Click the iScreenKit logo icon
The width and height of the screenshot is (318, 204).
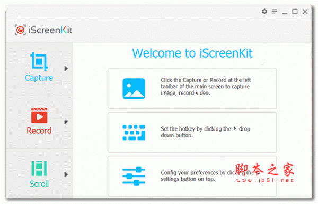[x=20, y=30]
